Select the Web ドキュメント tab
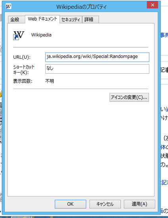 [x=42, y=19]
